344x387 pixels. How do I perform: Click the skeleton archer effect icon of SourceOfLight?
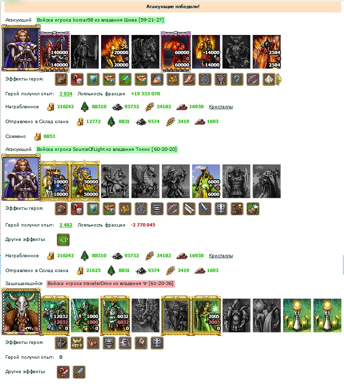(237, 209)
